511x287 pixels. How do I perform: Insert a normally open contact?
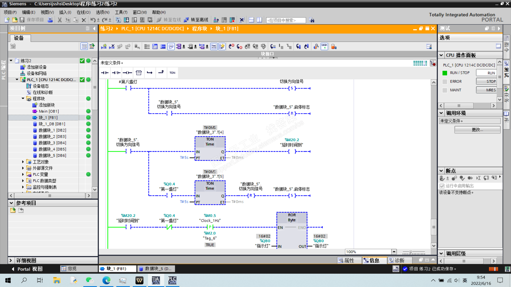[105, 73]
